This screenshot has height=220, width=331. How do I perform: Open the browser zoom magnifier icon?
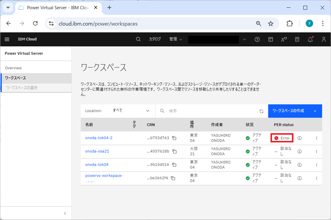[259, 23]
